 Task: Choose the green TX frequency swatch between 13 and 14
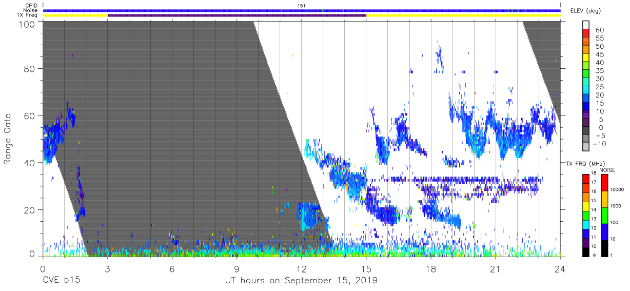pyautogui.click(x=585, y=215)
